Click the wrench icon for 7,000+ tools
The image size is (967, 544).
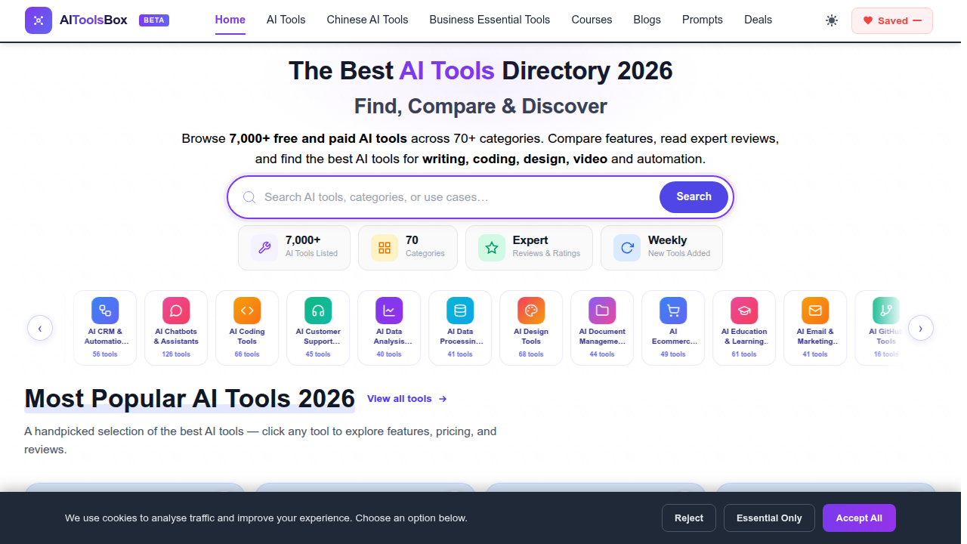pos(264,248)
